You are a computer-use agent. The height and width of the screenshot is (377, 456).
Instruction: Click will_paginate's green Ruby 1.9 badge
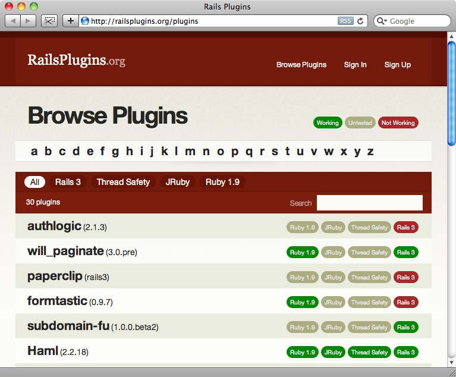(303, 253)
